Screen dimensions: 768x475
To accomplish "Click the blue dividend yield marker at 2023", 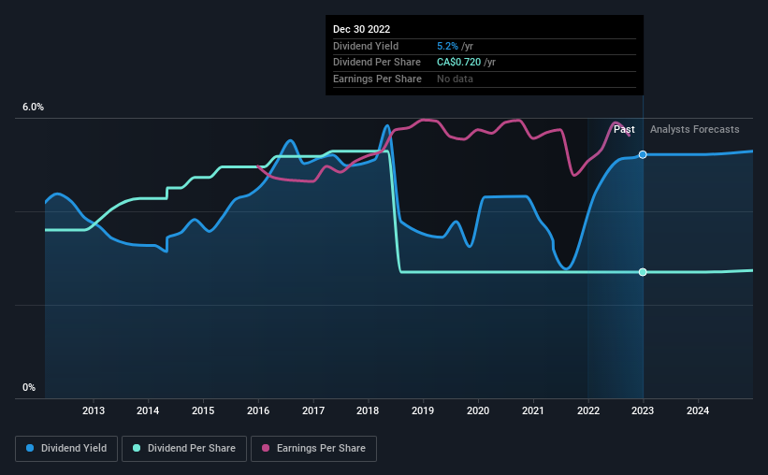I will [643, 154].
